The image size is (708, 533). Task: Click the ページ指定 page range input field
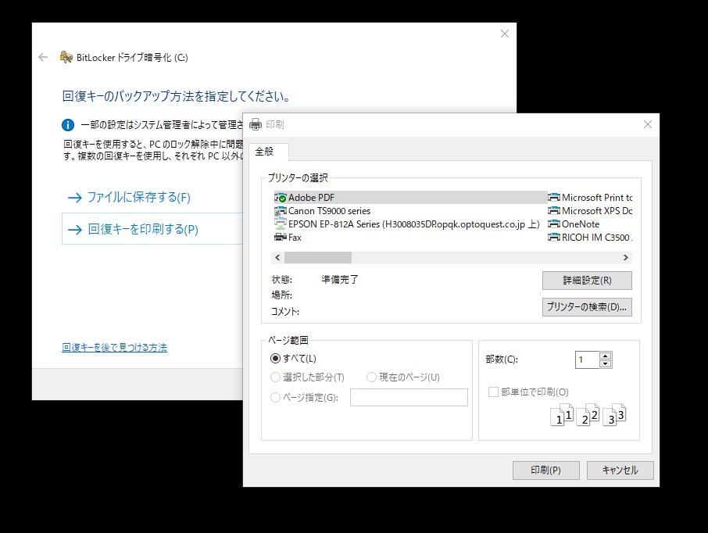409,398
